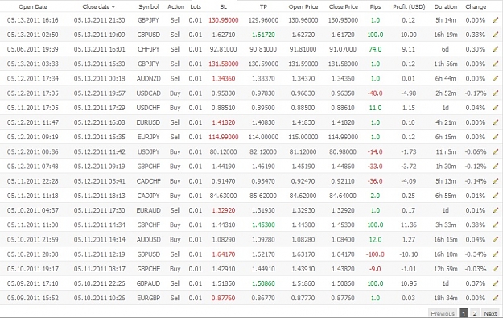The image size is (503, 318).
Task: Sort trades by the Symbol column header
Action: tap(149, 6)
